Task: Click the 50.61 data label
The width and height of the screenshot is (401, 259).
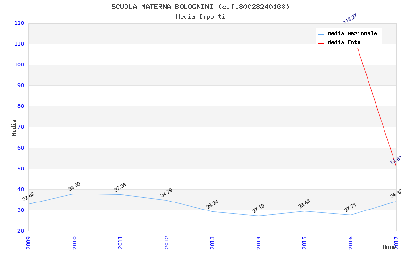Action: 395,160
